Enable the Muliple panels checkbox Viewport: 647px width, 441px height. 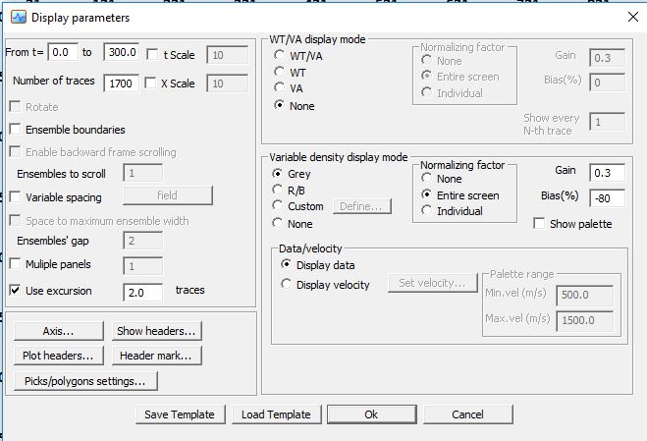(16, 263)
